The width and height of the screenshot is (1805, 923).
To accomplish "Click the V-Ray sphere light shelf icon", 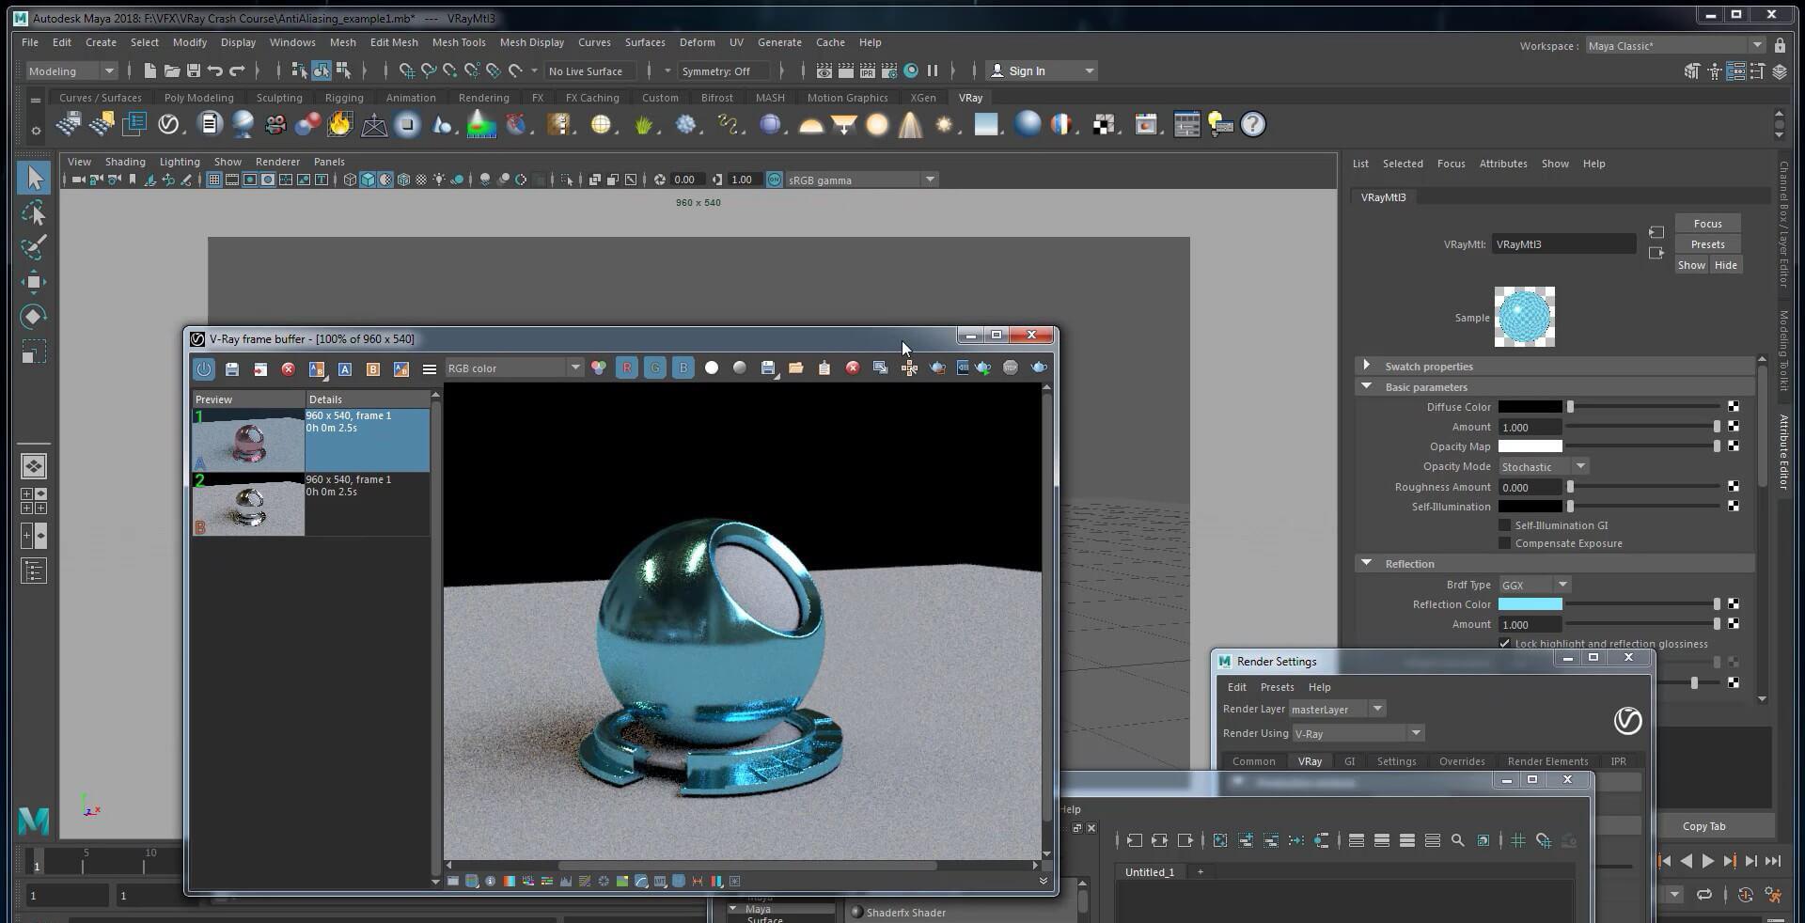I will pyautogui.click(x=877, y=124).
